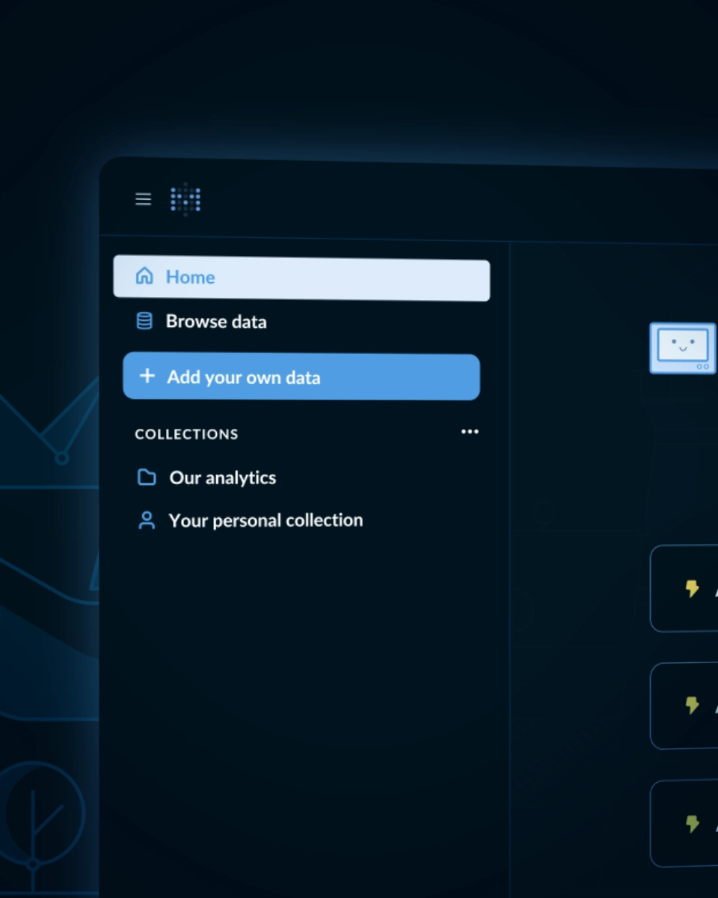Click the database icon beside Browse data
The image size is (718, 898).
pos(144,321)
